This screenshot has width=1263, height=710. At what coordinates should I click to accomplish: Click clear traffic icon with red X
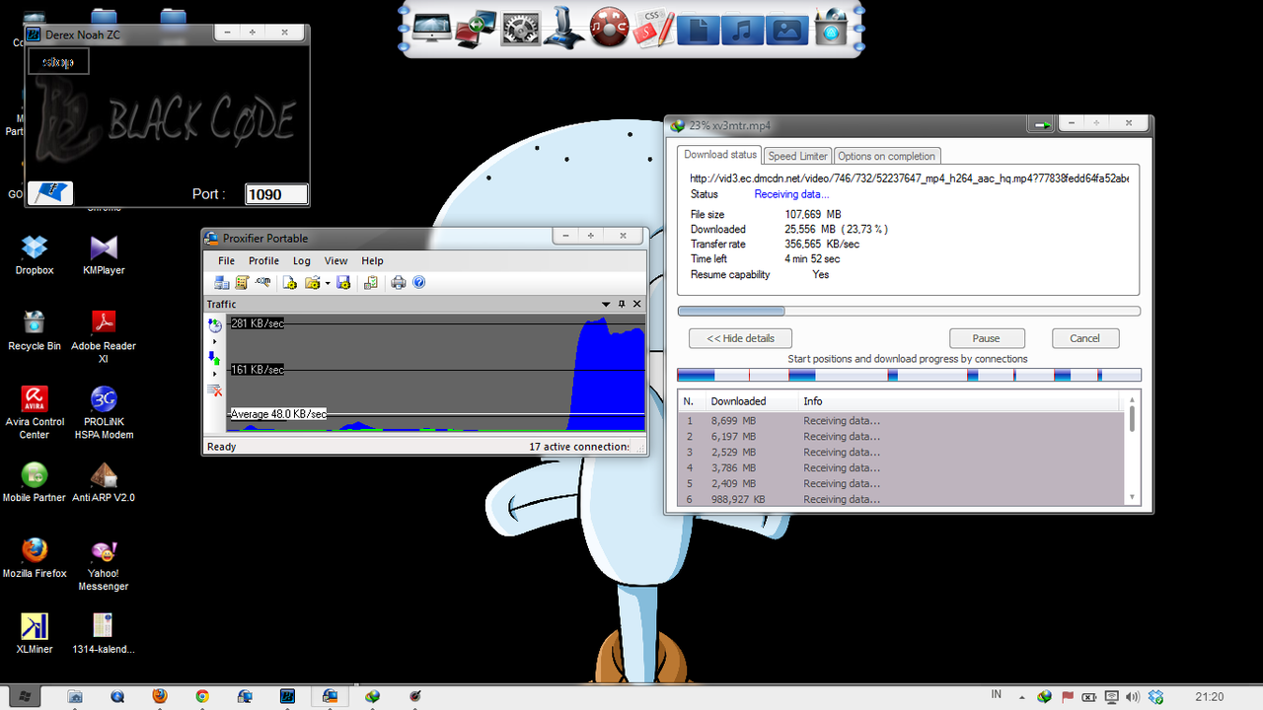(215, 391)
